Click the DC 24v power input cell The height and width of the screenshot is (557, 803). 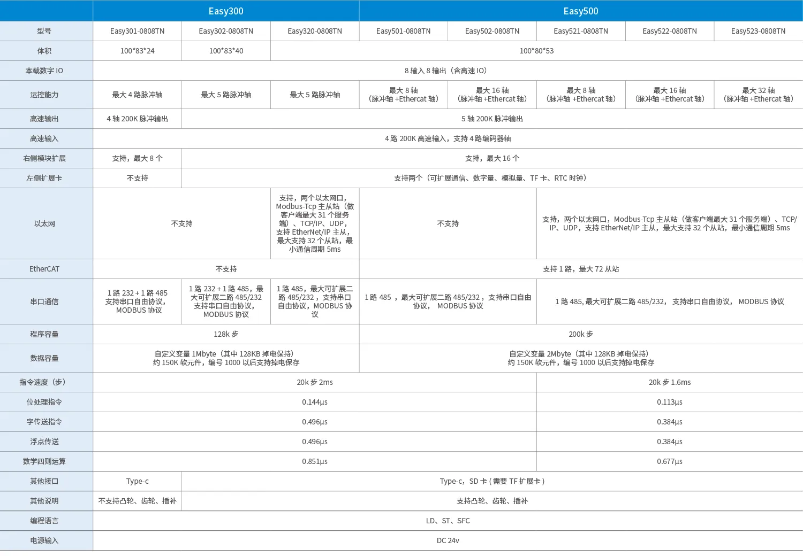click(x=448, y=540)
